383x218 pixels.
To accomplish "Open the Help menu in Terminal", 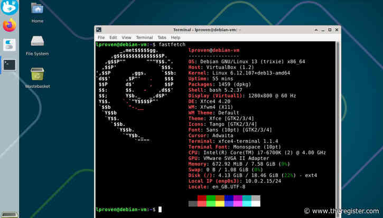I will (x=175, y=37).
